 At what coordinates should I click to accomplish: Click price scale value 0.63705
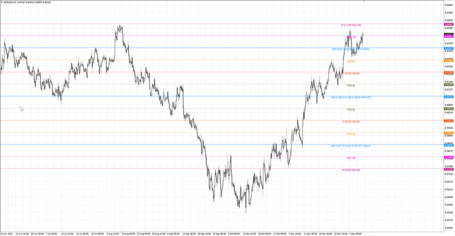pyautogui.click(x=449, y=43)
